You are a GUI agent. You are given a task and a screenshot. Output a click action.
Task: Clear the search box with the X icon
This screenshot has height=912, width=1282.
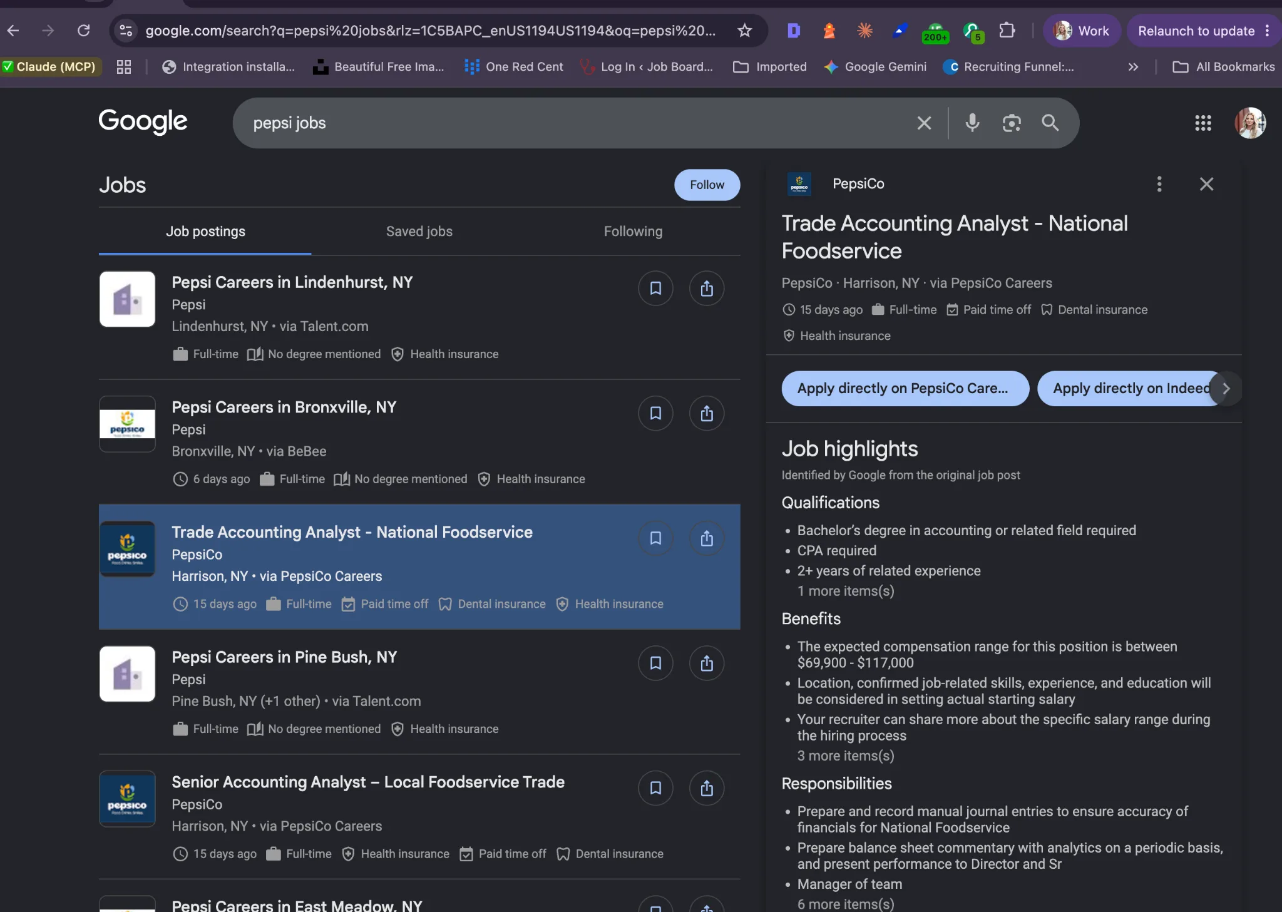point(924,123)
